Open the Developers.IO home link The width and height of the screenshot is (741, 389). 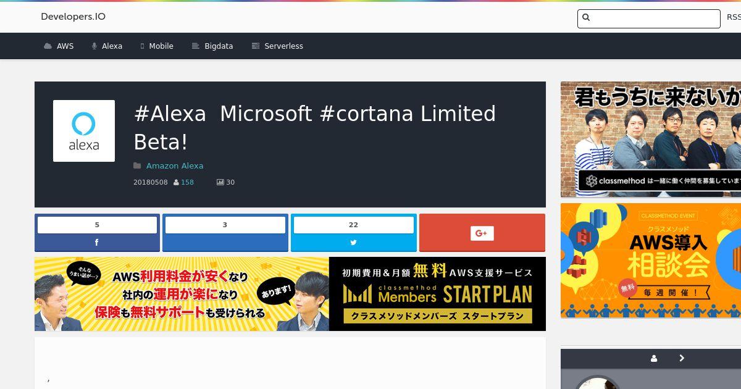[73, 17]
